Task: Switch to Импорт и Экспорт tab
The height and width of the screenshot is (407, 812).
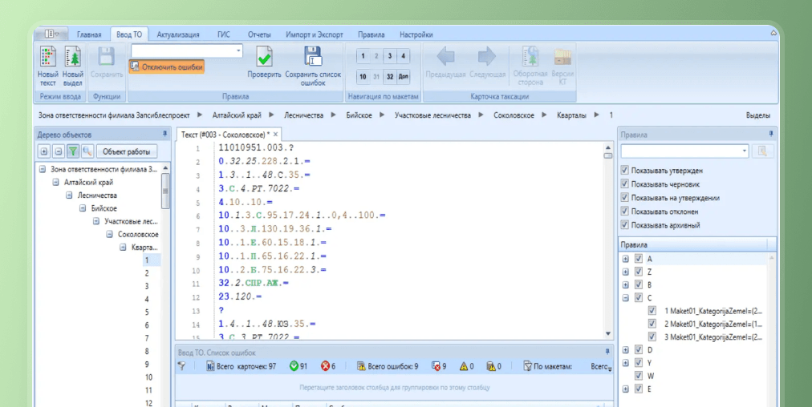Action: point(315,34)
